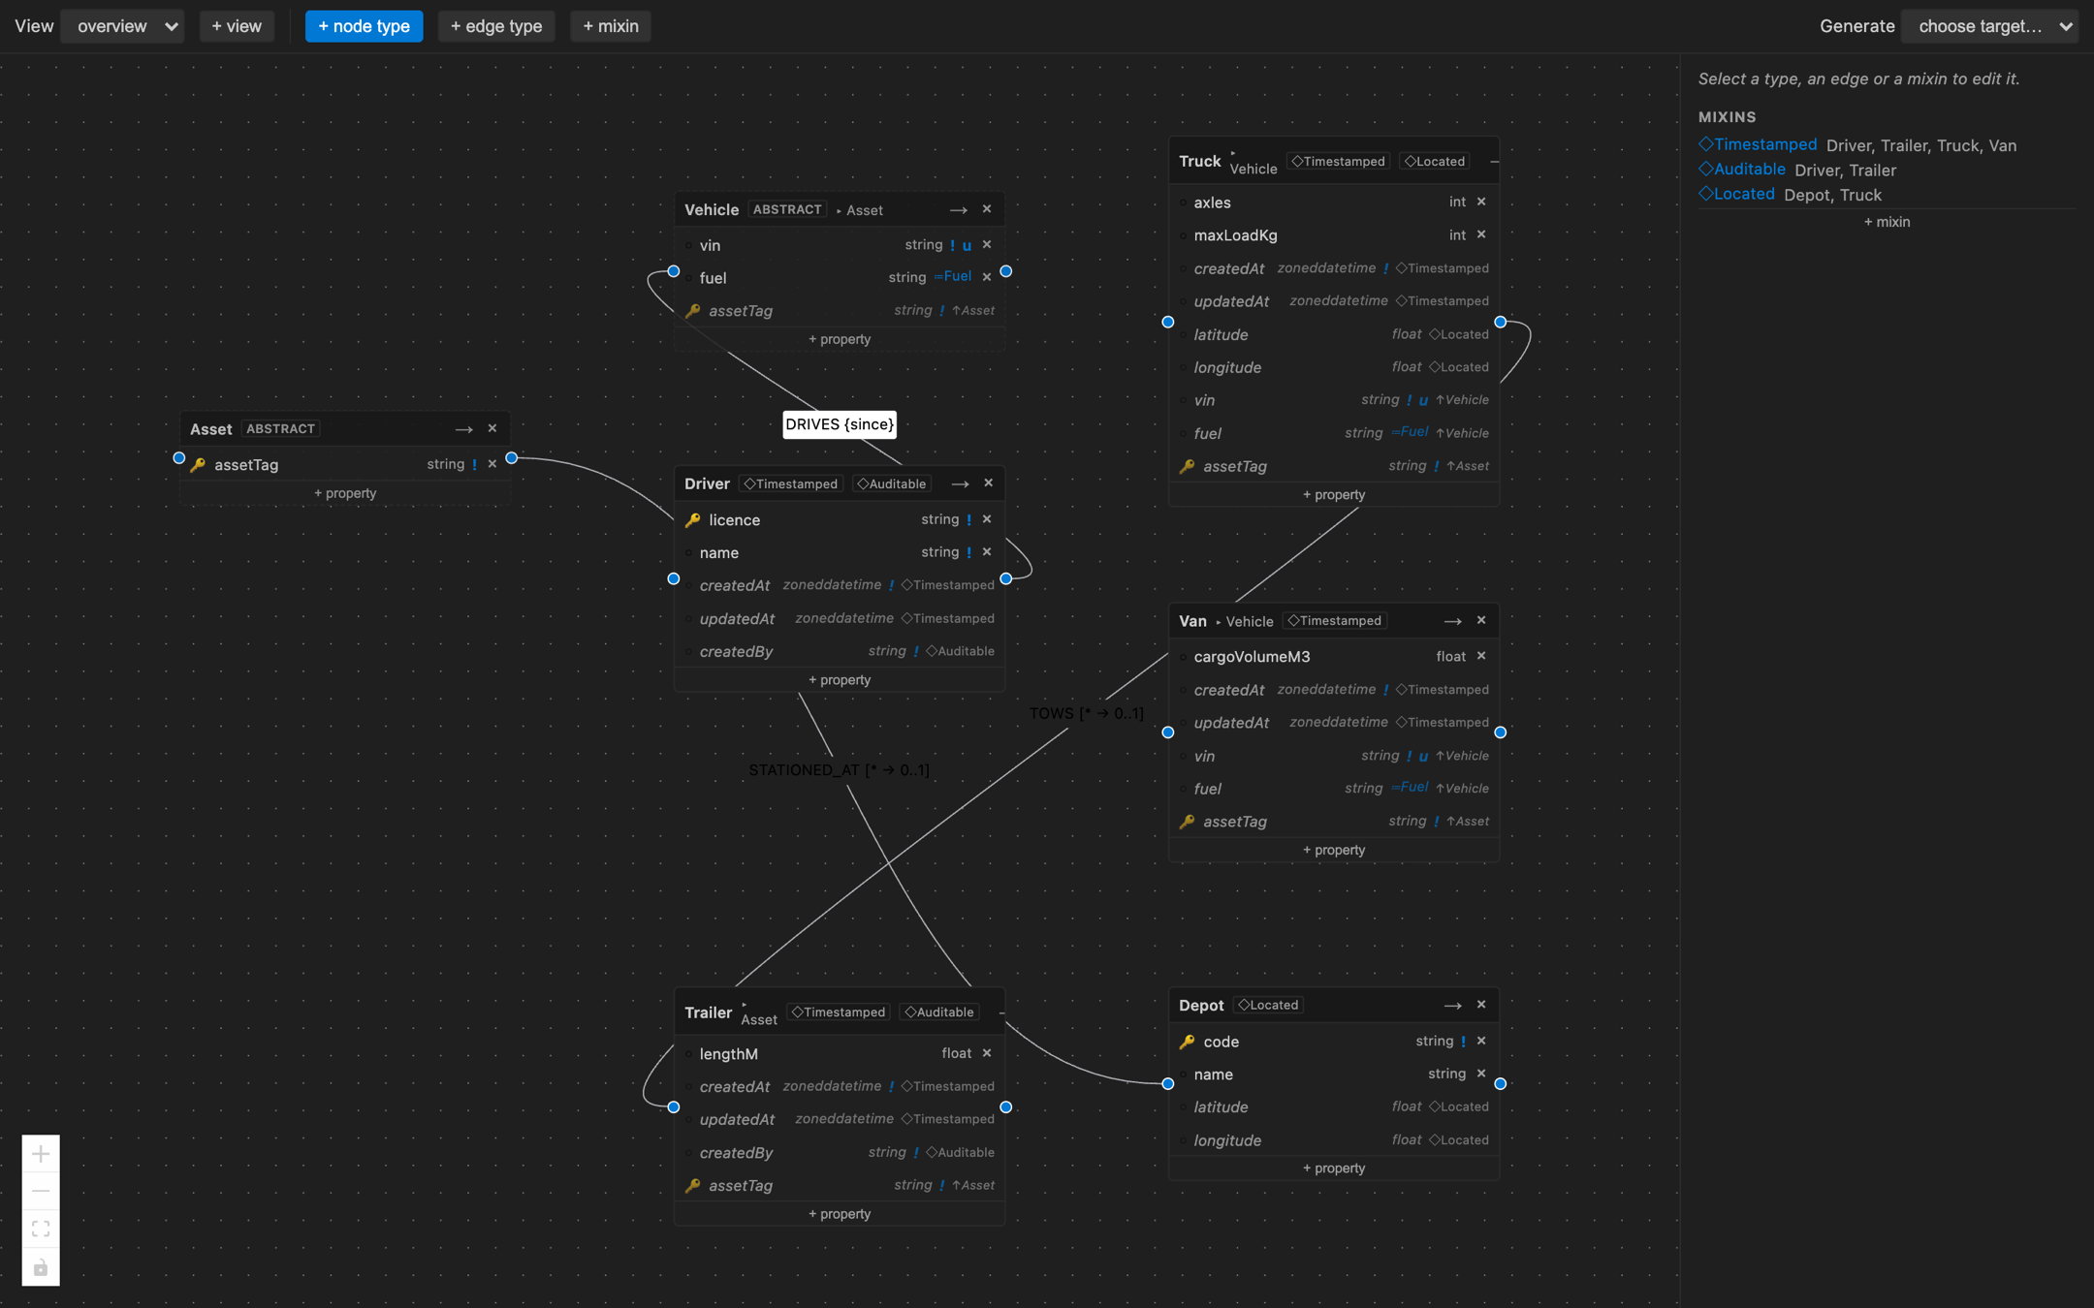
Task: Delete the Driver node type
Action: coord(989,483)
